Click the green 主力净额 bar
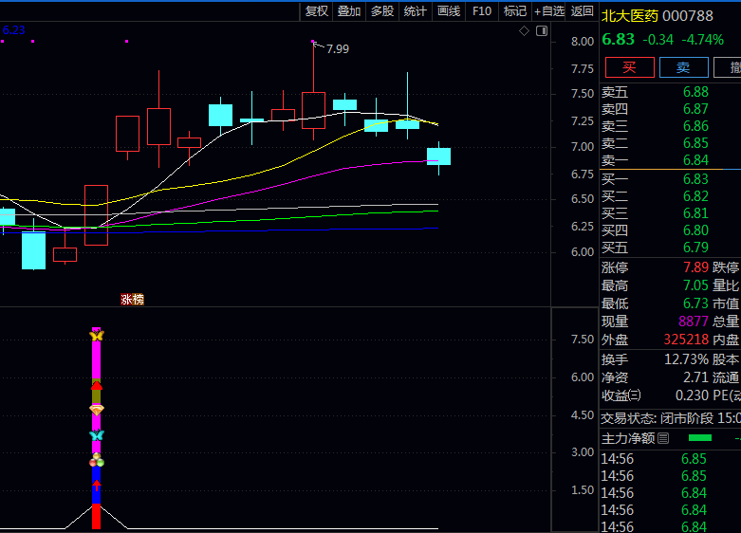Viewport: 741px width, 533px height. coord(699,438)
